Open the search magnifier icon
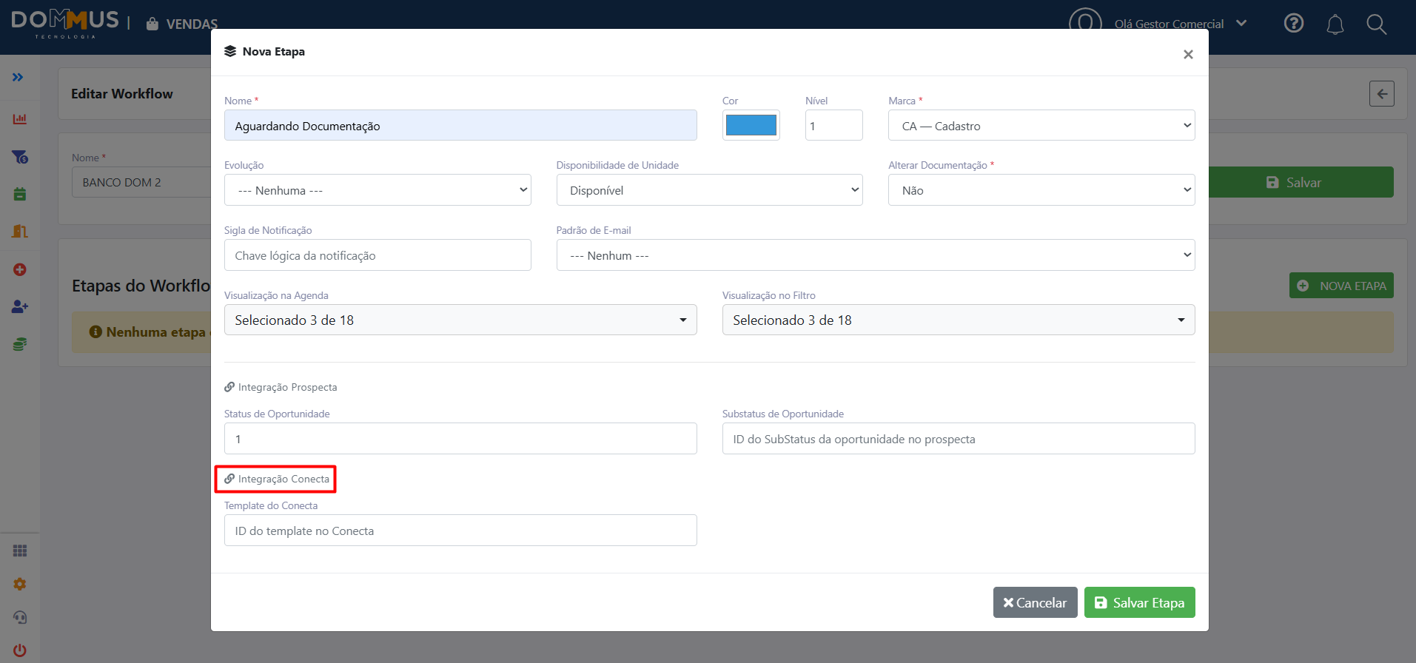 [1377, 24]
